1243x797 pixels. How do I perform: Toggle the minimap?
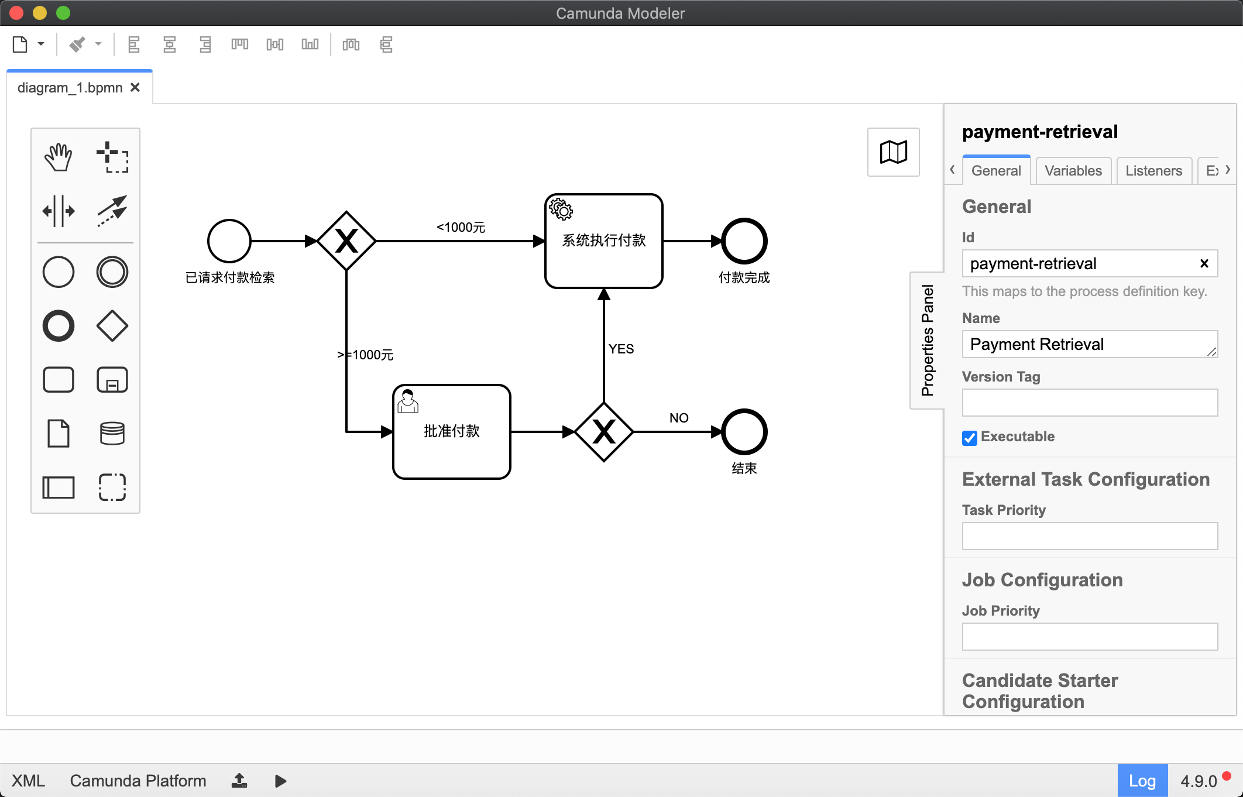click(894, 152)
